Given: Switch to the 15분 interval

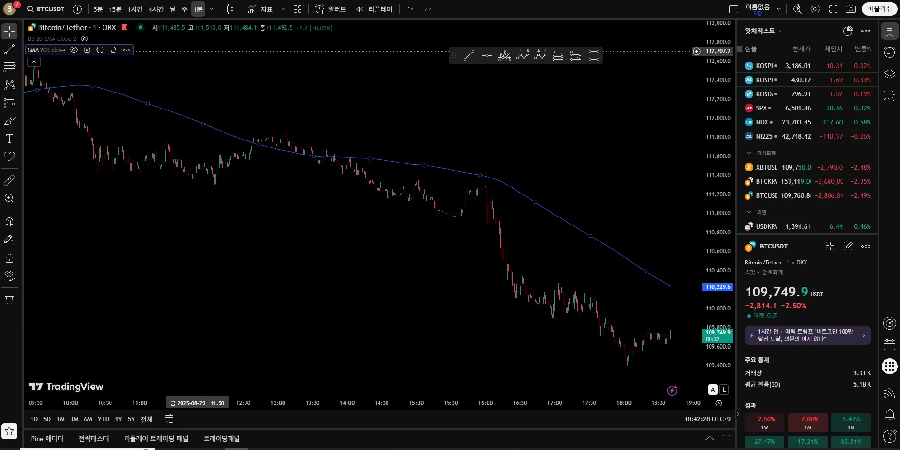Looking at the screenshot, I should (x=115, y=9).
